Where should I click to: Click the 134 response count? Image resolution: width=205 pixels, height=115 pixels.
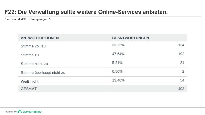181,45
